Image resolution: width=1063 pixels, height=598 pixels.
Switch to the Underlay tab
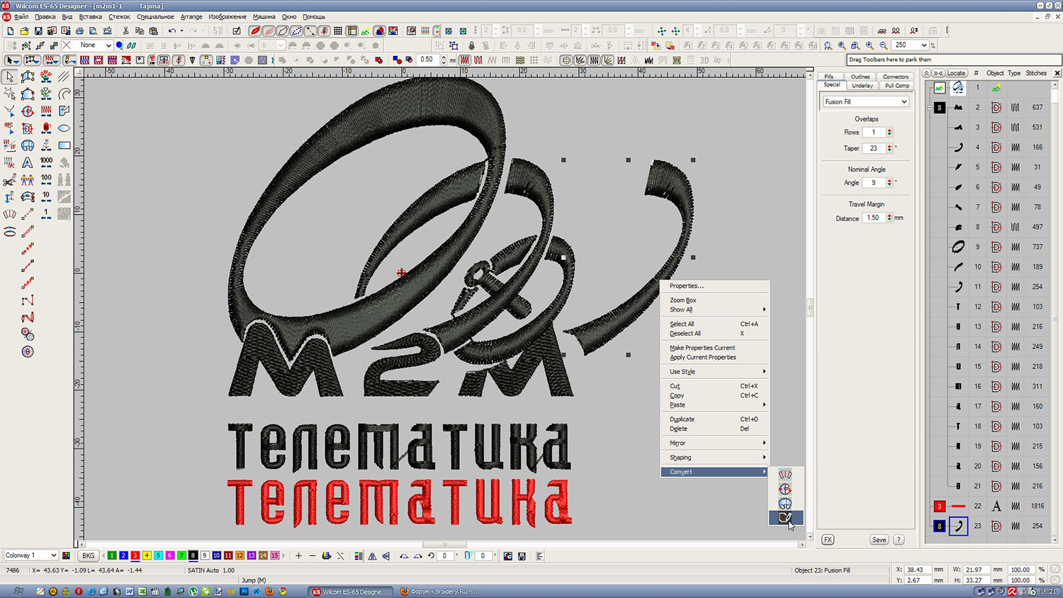click(862, 86)
